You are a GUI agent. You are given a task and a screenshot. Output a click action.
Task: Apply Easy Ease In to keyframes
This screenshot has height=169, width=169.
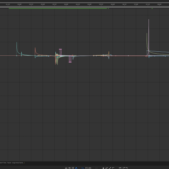pos(124,168)
